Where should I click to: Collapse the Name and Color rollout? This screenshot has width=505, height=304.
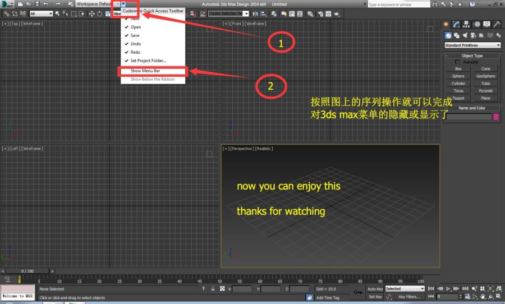472,108
